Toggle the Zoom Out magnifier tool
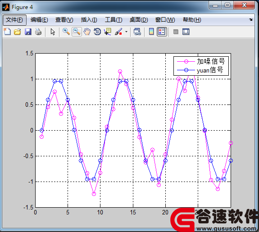Viewport: 259px width, 232px height. (77, 32)
